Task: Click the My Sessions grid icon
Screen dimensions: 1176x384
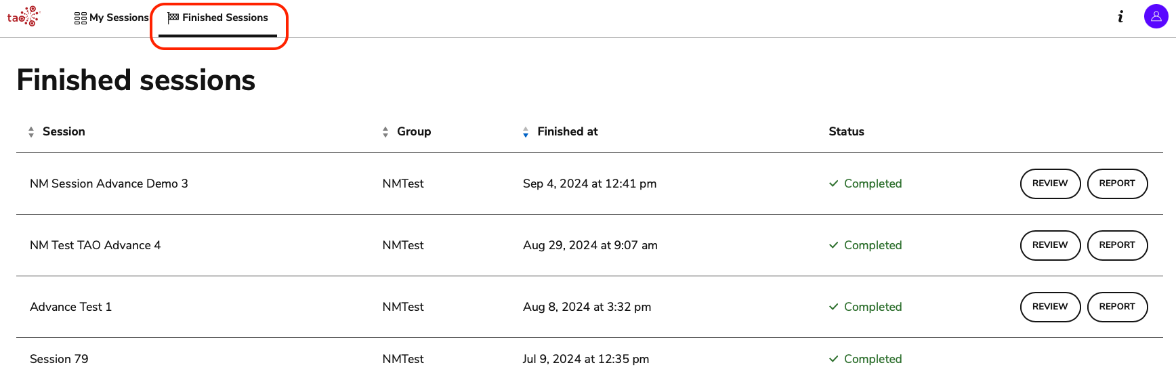Action: point(81,18)
